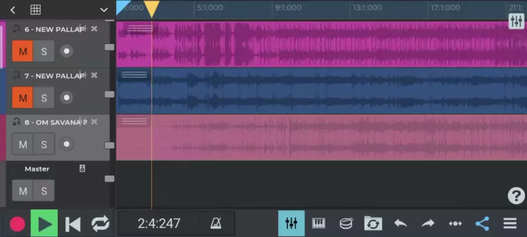Toggle loop playback mode
Viewport: 527px width, 237px height.
100,224
